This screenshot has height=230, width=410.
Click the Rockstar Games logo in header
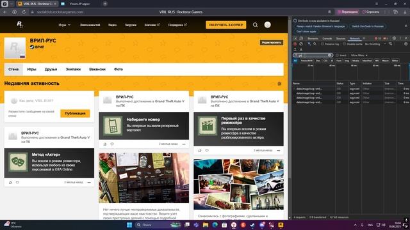pos(20,24)
